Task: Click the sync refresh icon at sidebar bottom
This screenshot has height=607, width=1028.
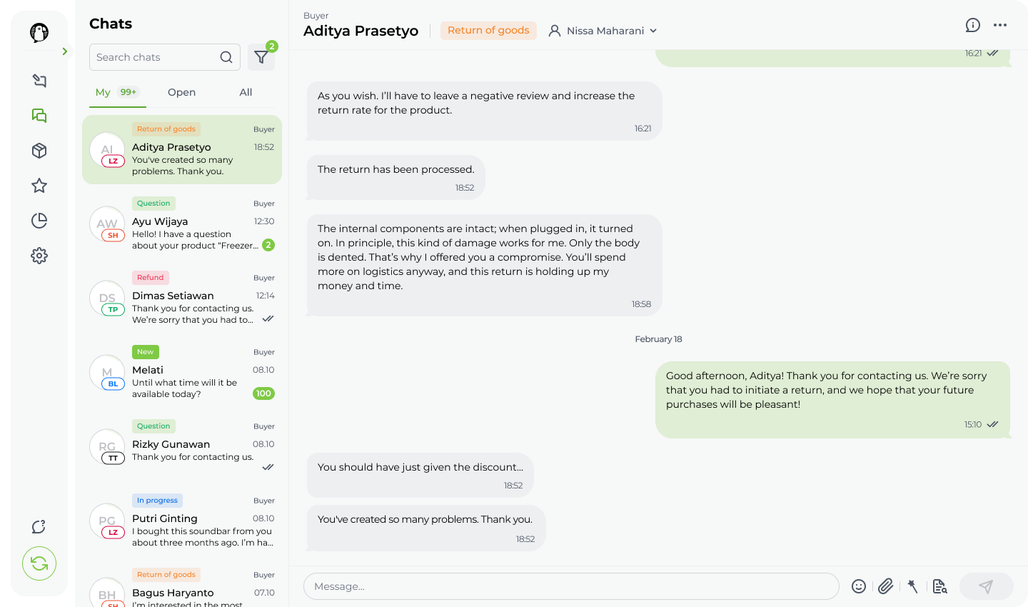Action: point(39,563)
